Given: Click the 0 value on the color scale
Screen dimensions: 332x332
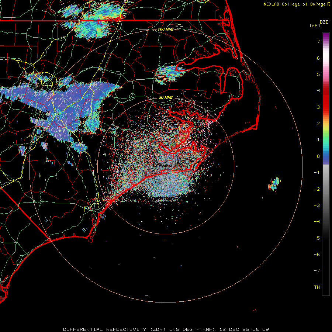Looking at the screenshot, I should [318, 156].
